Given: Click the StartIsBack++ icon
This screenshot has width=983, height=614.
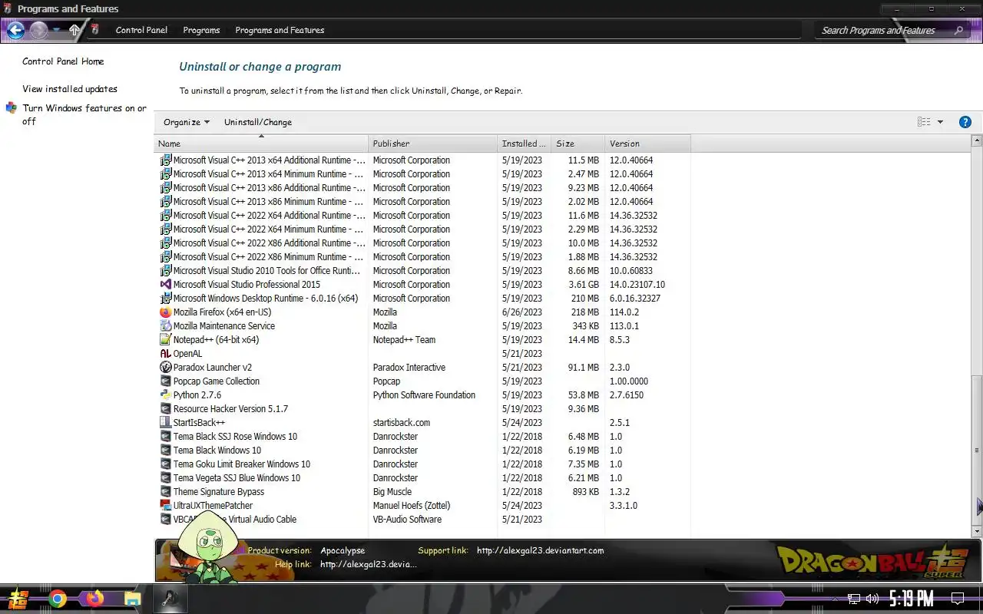Looking at the screenshot, I should click(x=165, y=423).
